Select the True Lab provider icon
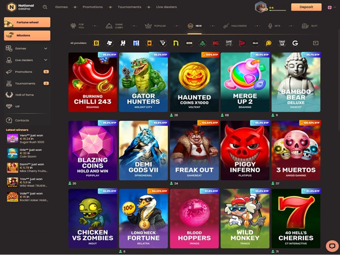340x255 pixels. coord(282,43)
